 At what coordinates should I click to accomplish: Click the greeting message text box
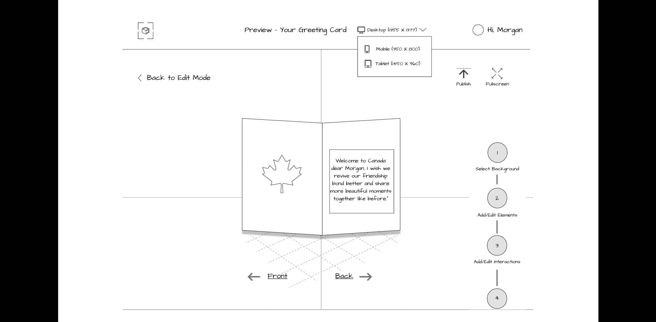[361, 181]
